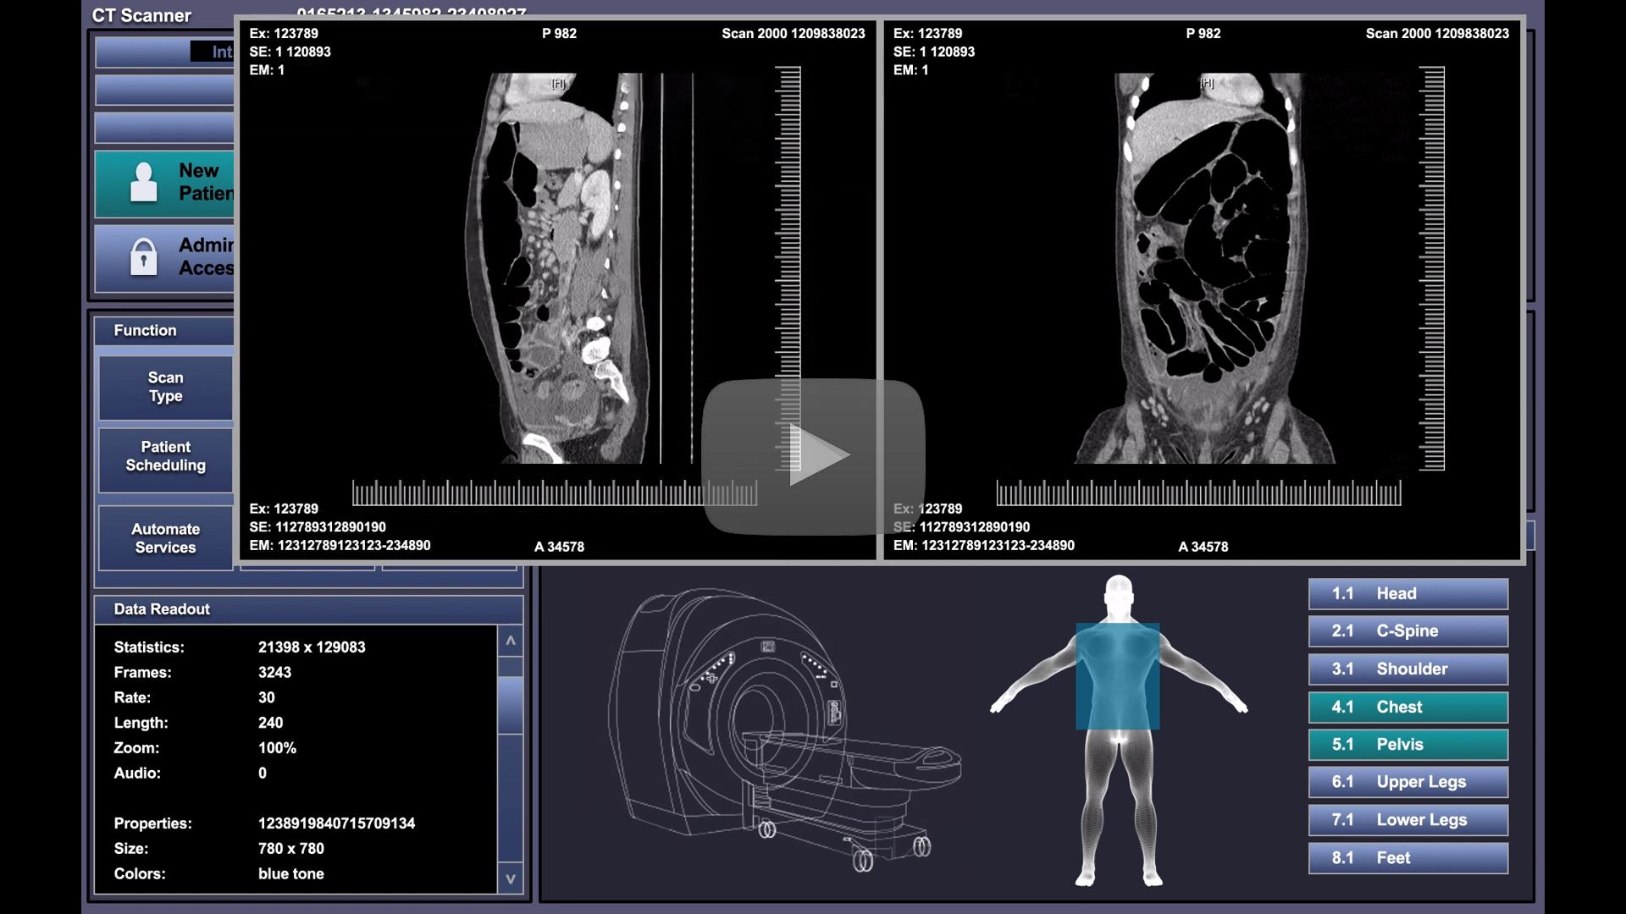This screenshot has height=914, width=1626.
Task: Open the Scan Type function
Action: coord(165,388)
